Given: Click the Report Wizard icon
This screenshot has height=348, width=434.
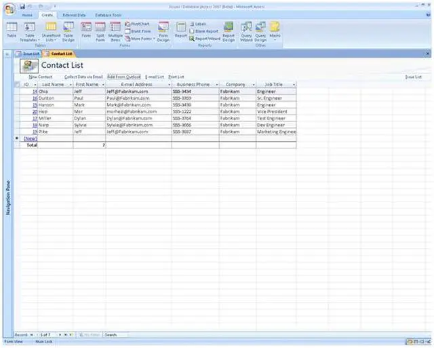Looking at the screenshot, I should (x=205, y=39).
